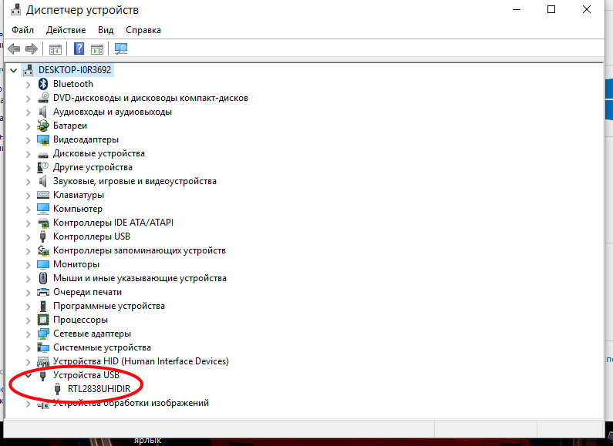Expand the Сетевые адаптеры category arrow
This screenshot has width=613, height=446.
[29, 334]
